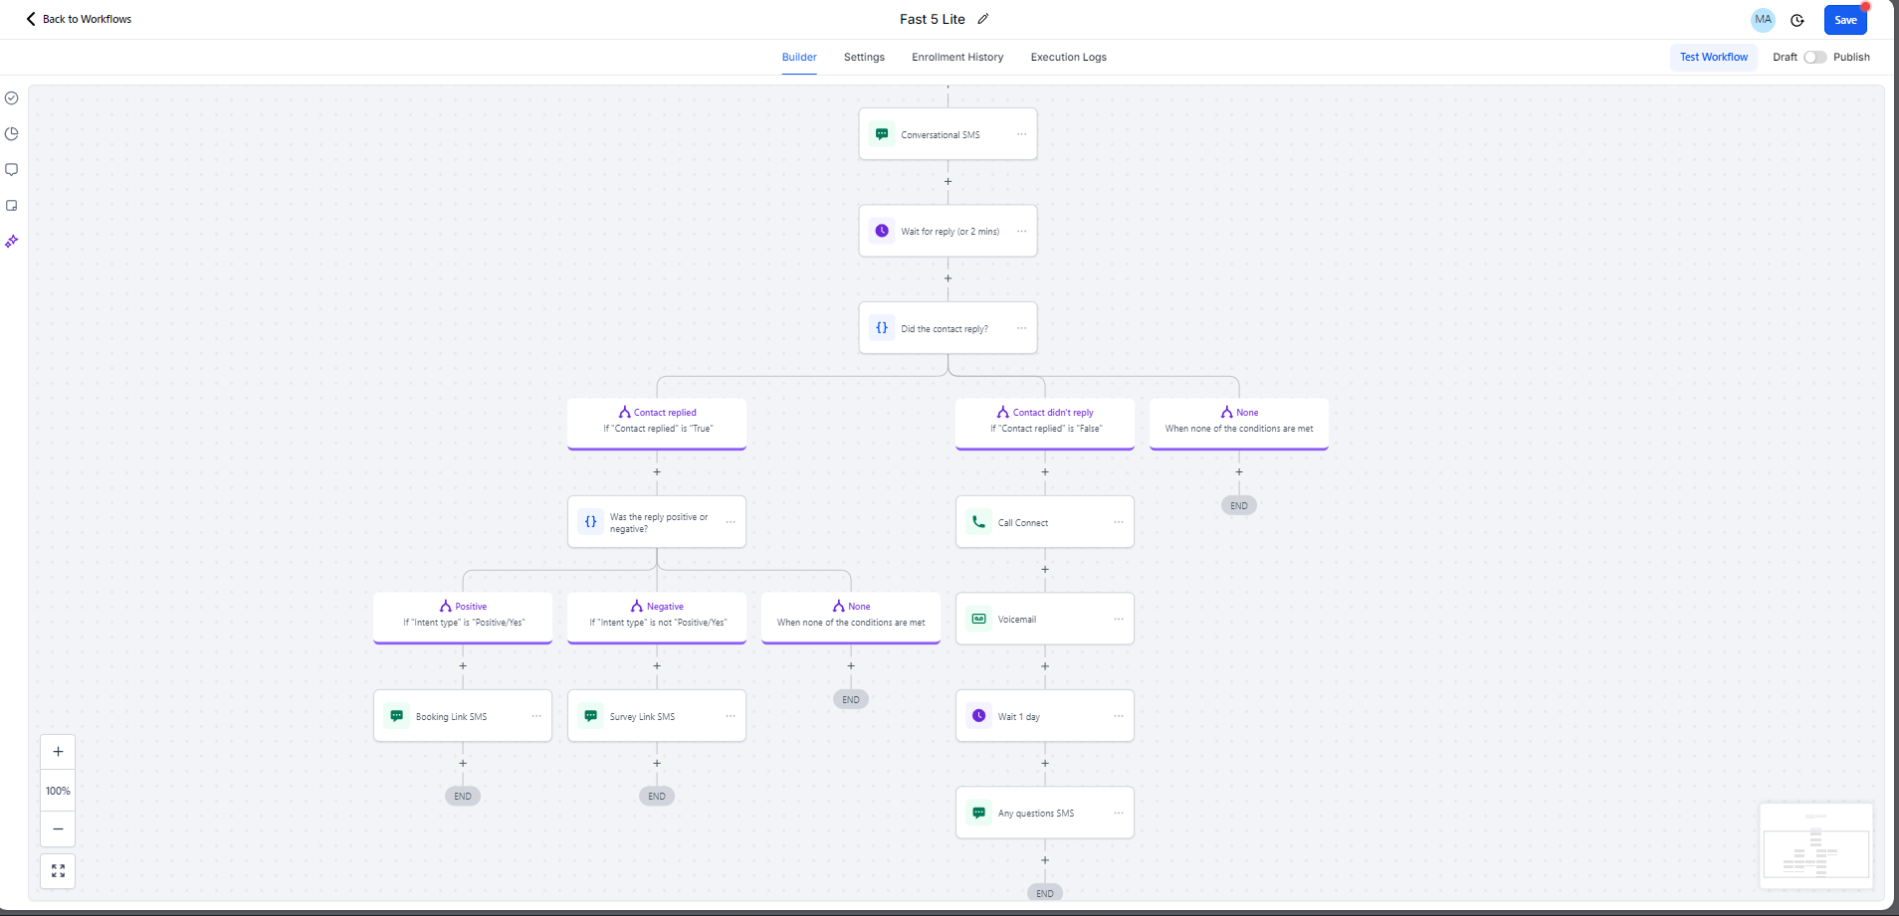This screenshot has height=916, width=1899.
Task: Select the Positive branch card
Action: 463,618
